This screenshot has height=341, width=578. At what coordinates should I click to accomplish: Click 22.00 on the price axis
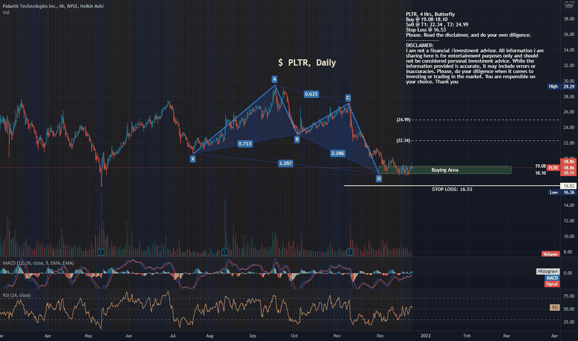tap(569, 143)
